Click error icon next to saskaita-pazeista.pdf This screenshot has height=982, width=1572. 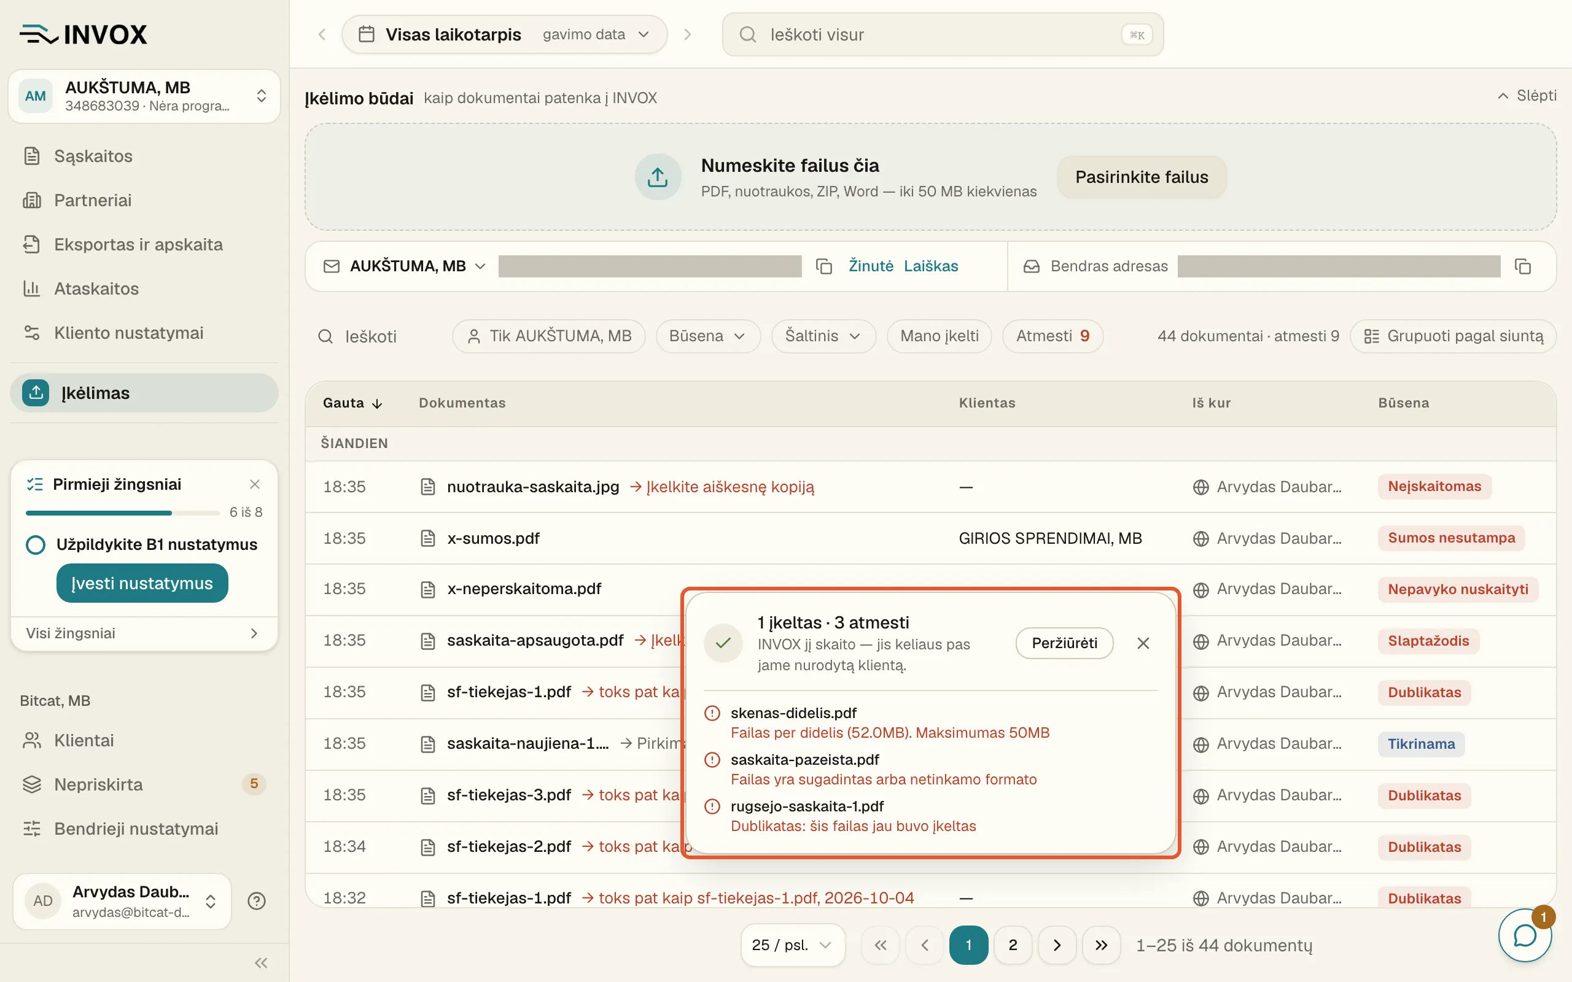(x=712, y=760)
